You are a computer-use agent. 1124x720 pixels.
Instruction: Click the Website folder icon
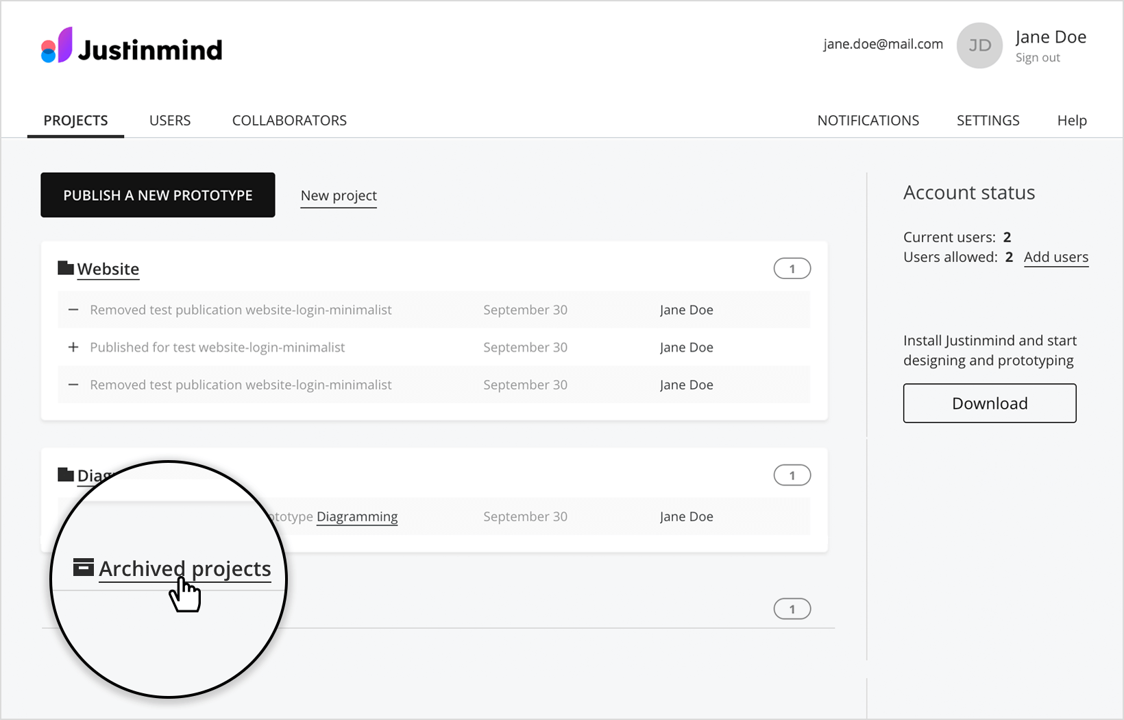66,268
